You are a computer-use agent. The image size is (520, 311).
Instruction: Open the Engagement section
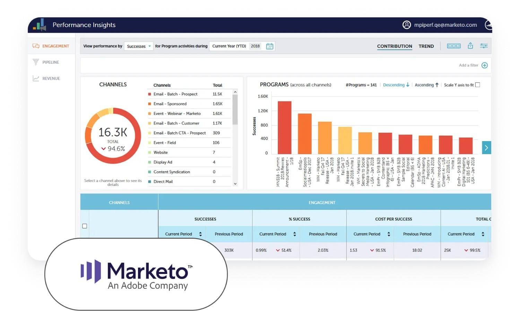51,46
